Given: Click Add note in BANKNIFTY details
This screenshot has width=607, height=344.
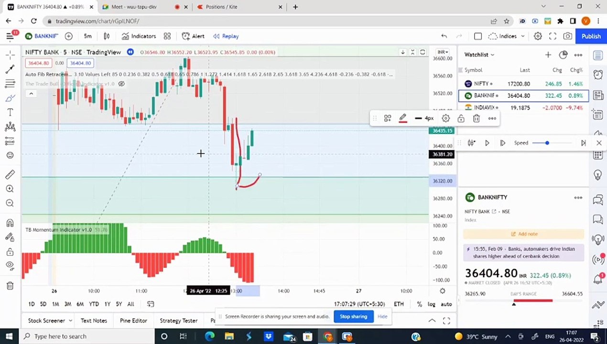Looking at the screenshot, I should click(x=524, y=234).
